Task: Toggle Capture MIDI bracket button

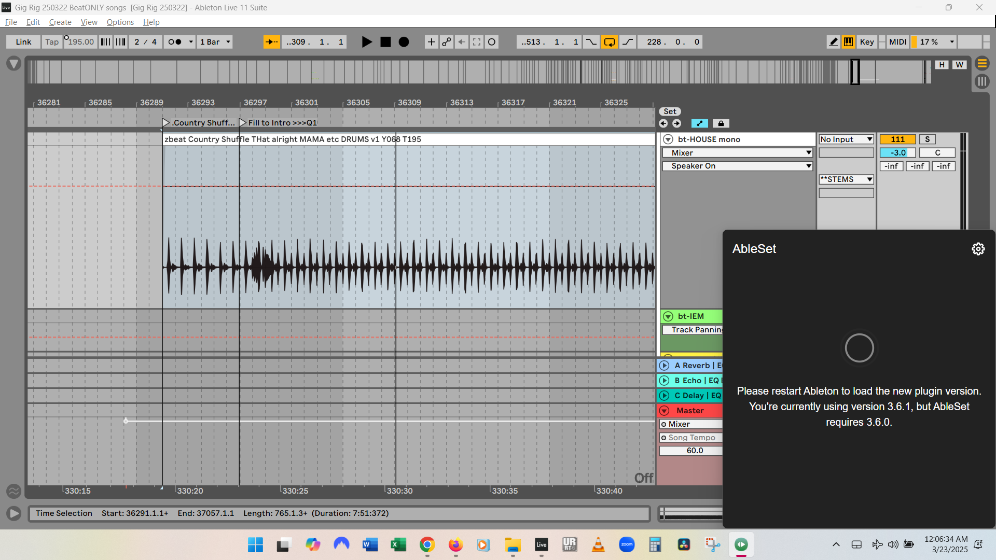Action: (x=476, y=42)
